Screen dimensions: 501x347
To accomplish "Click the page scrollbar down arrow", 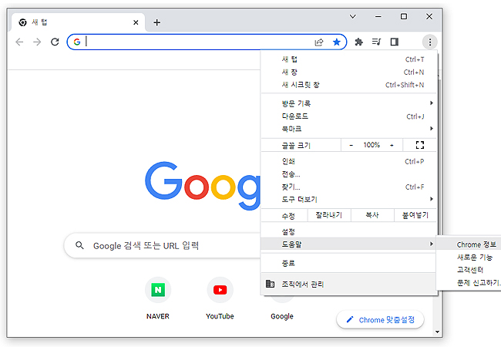I will pyautogui.click(x=437, y=332).
